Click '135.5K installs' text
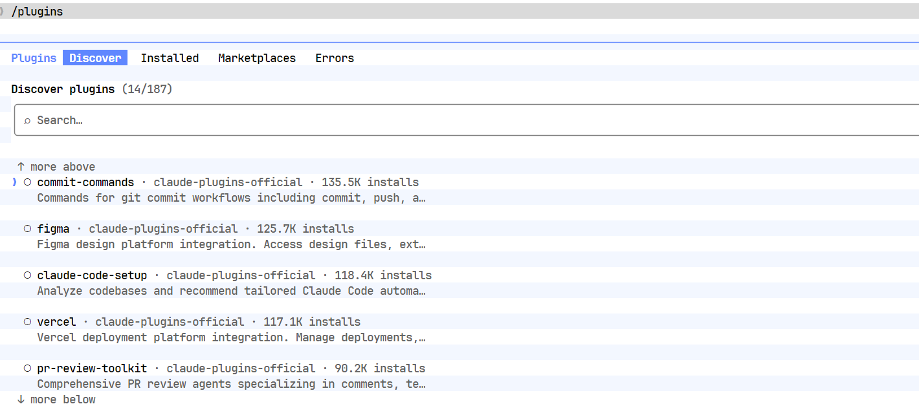 [370, 182]
